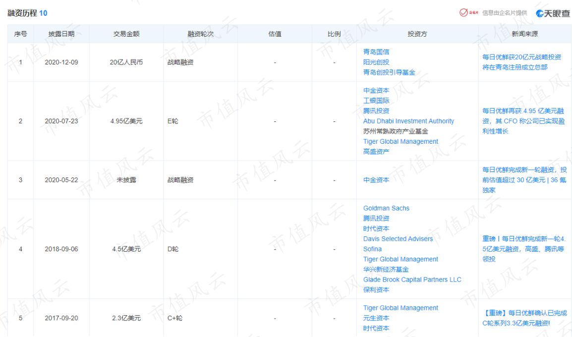Click the 投资方 column header

(417, 34)
